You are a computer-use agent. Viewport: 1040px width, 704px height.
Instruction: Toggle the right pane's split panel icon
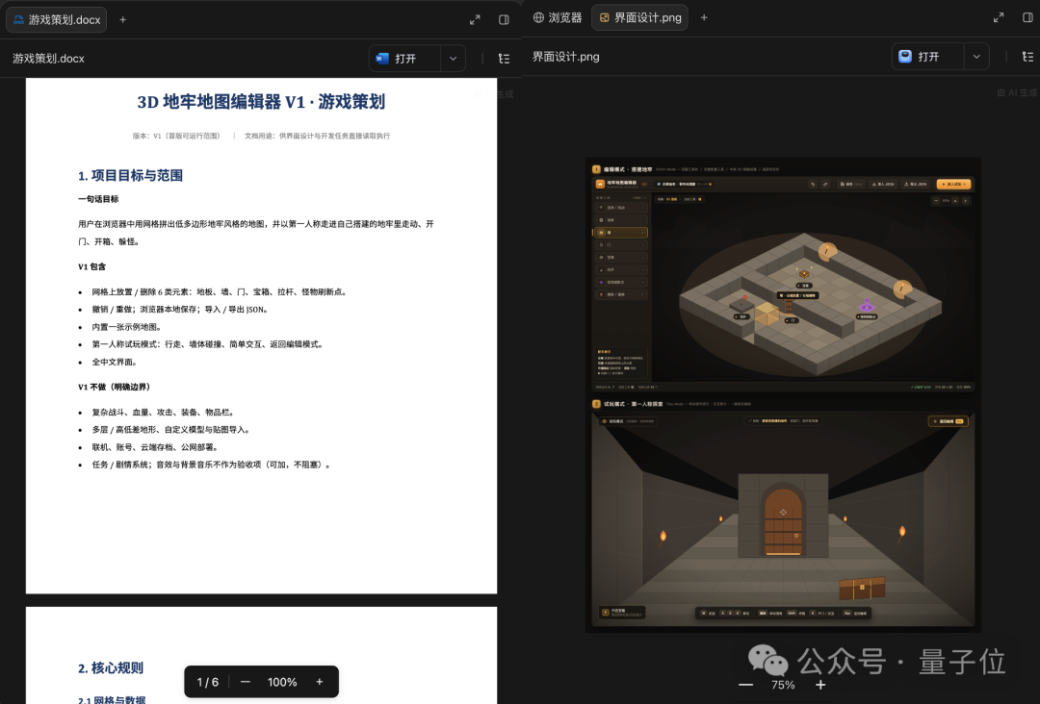click(x=1027, y=18)
